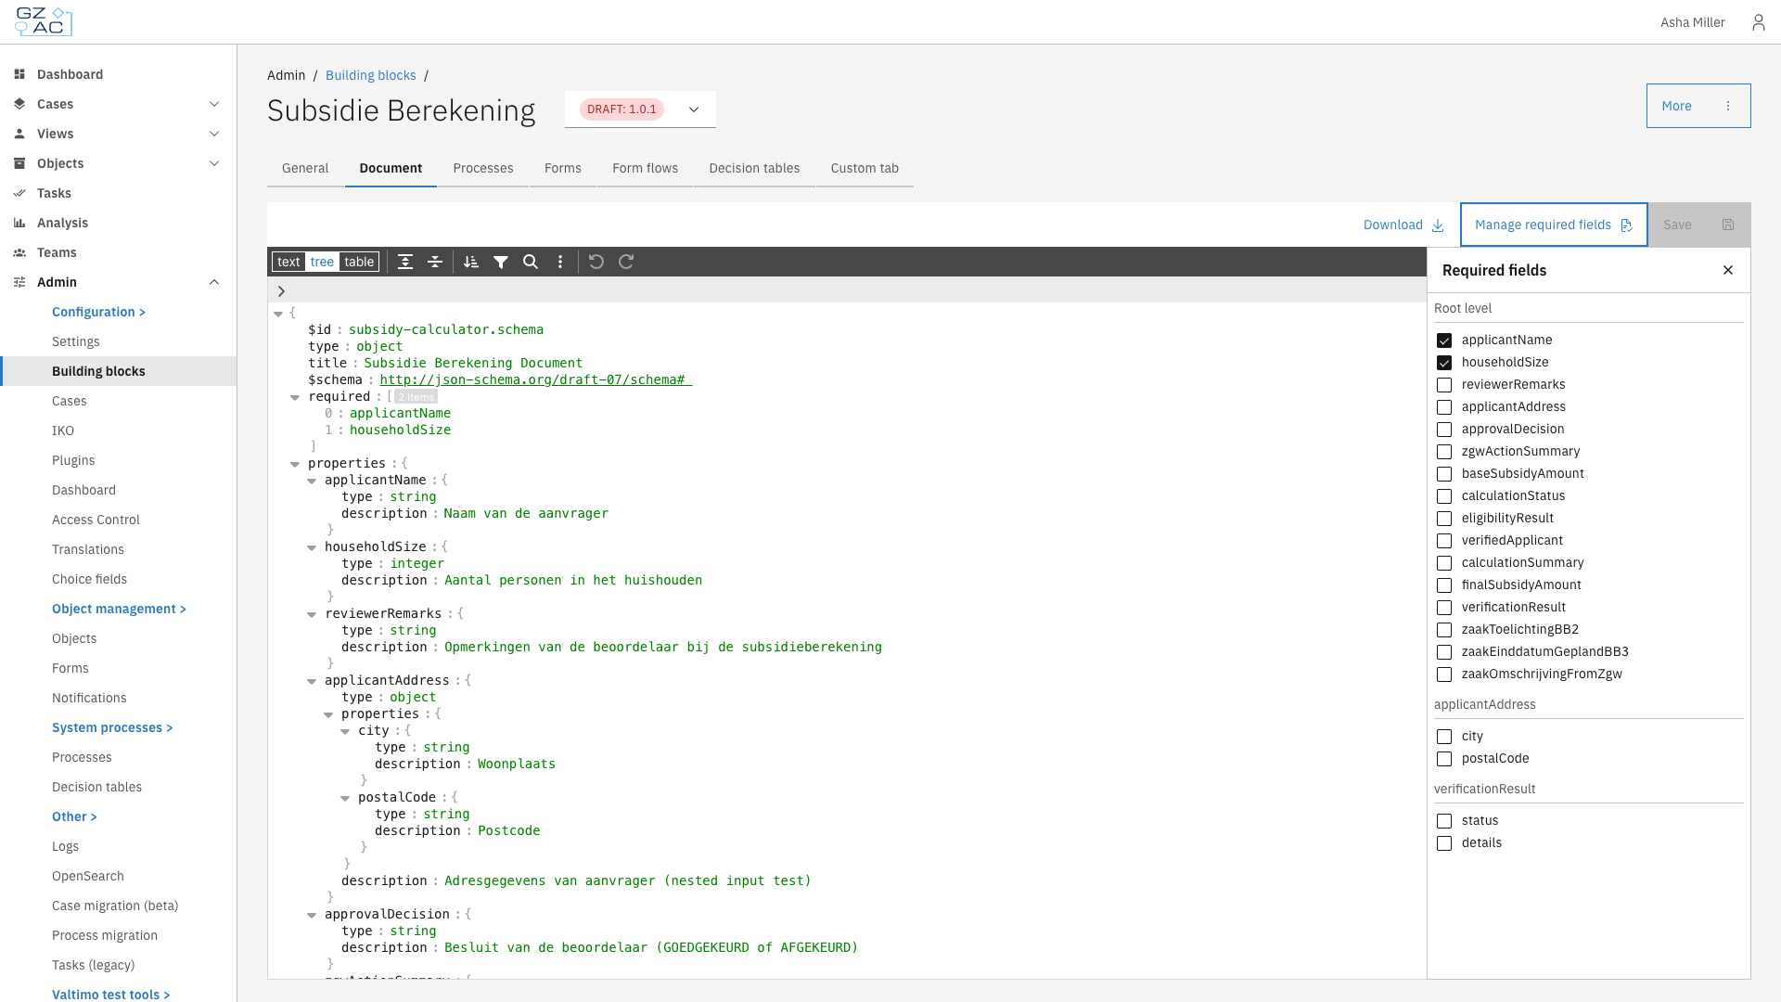The image size is (1781, 1002).
Task: Click the Tasks checkmark icon
Action: [x=19, y=193]
